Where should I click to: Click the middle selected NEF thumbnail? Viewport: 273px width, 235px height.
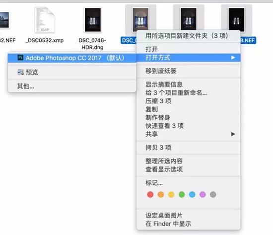(x=189, y=19)
